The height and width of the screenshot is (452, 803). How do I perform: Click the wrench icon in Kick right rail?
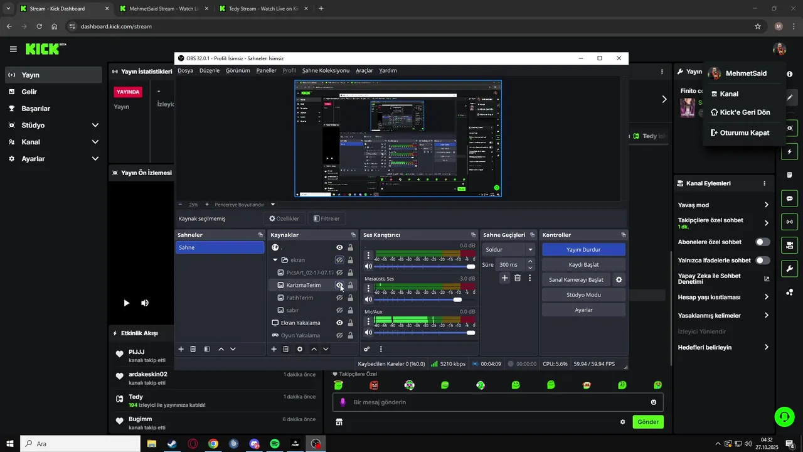click(x=789, y=269)
